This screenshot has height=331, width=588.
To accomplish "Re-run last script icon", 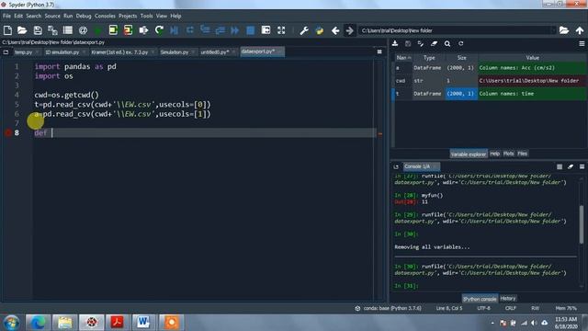I will pyautogui.click(x=159, y=30).
